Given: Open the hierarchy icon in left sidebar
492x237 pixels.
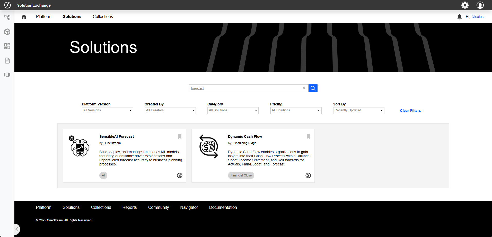Looking at the screenshot, I should (7, 17).
